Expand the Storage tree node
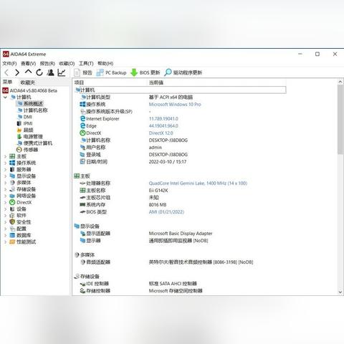 point(5,189)
